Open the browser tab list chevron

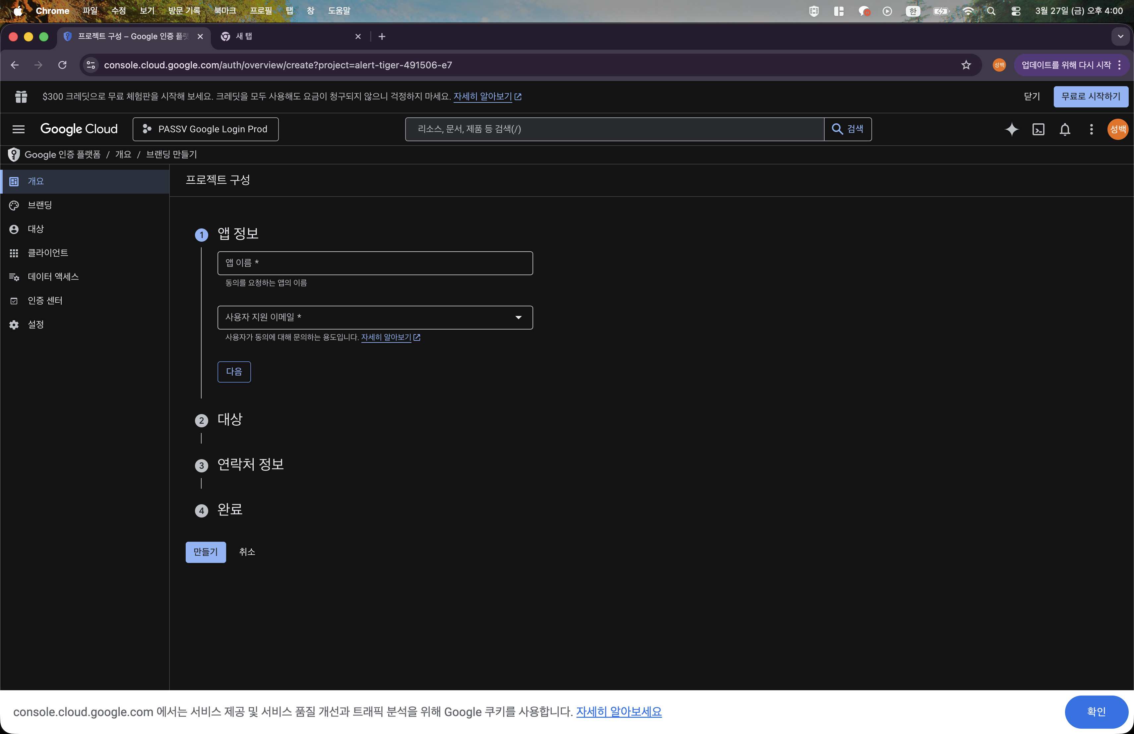tap(1121, 36)
